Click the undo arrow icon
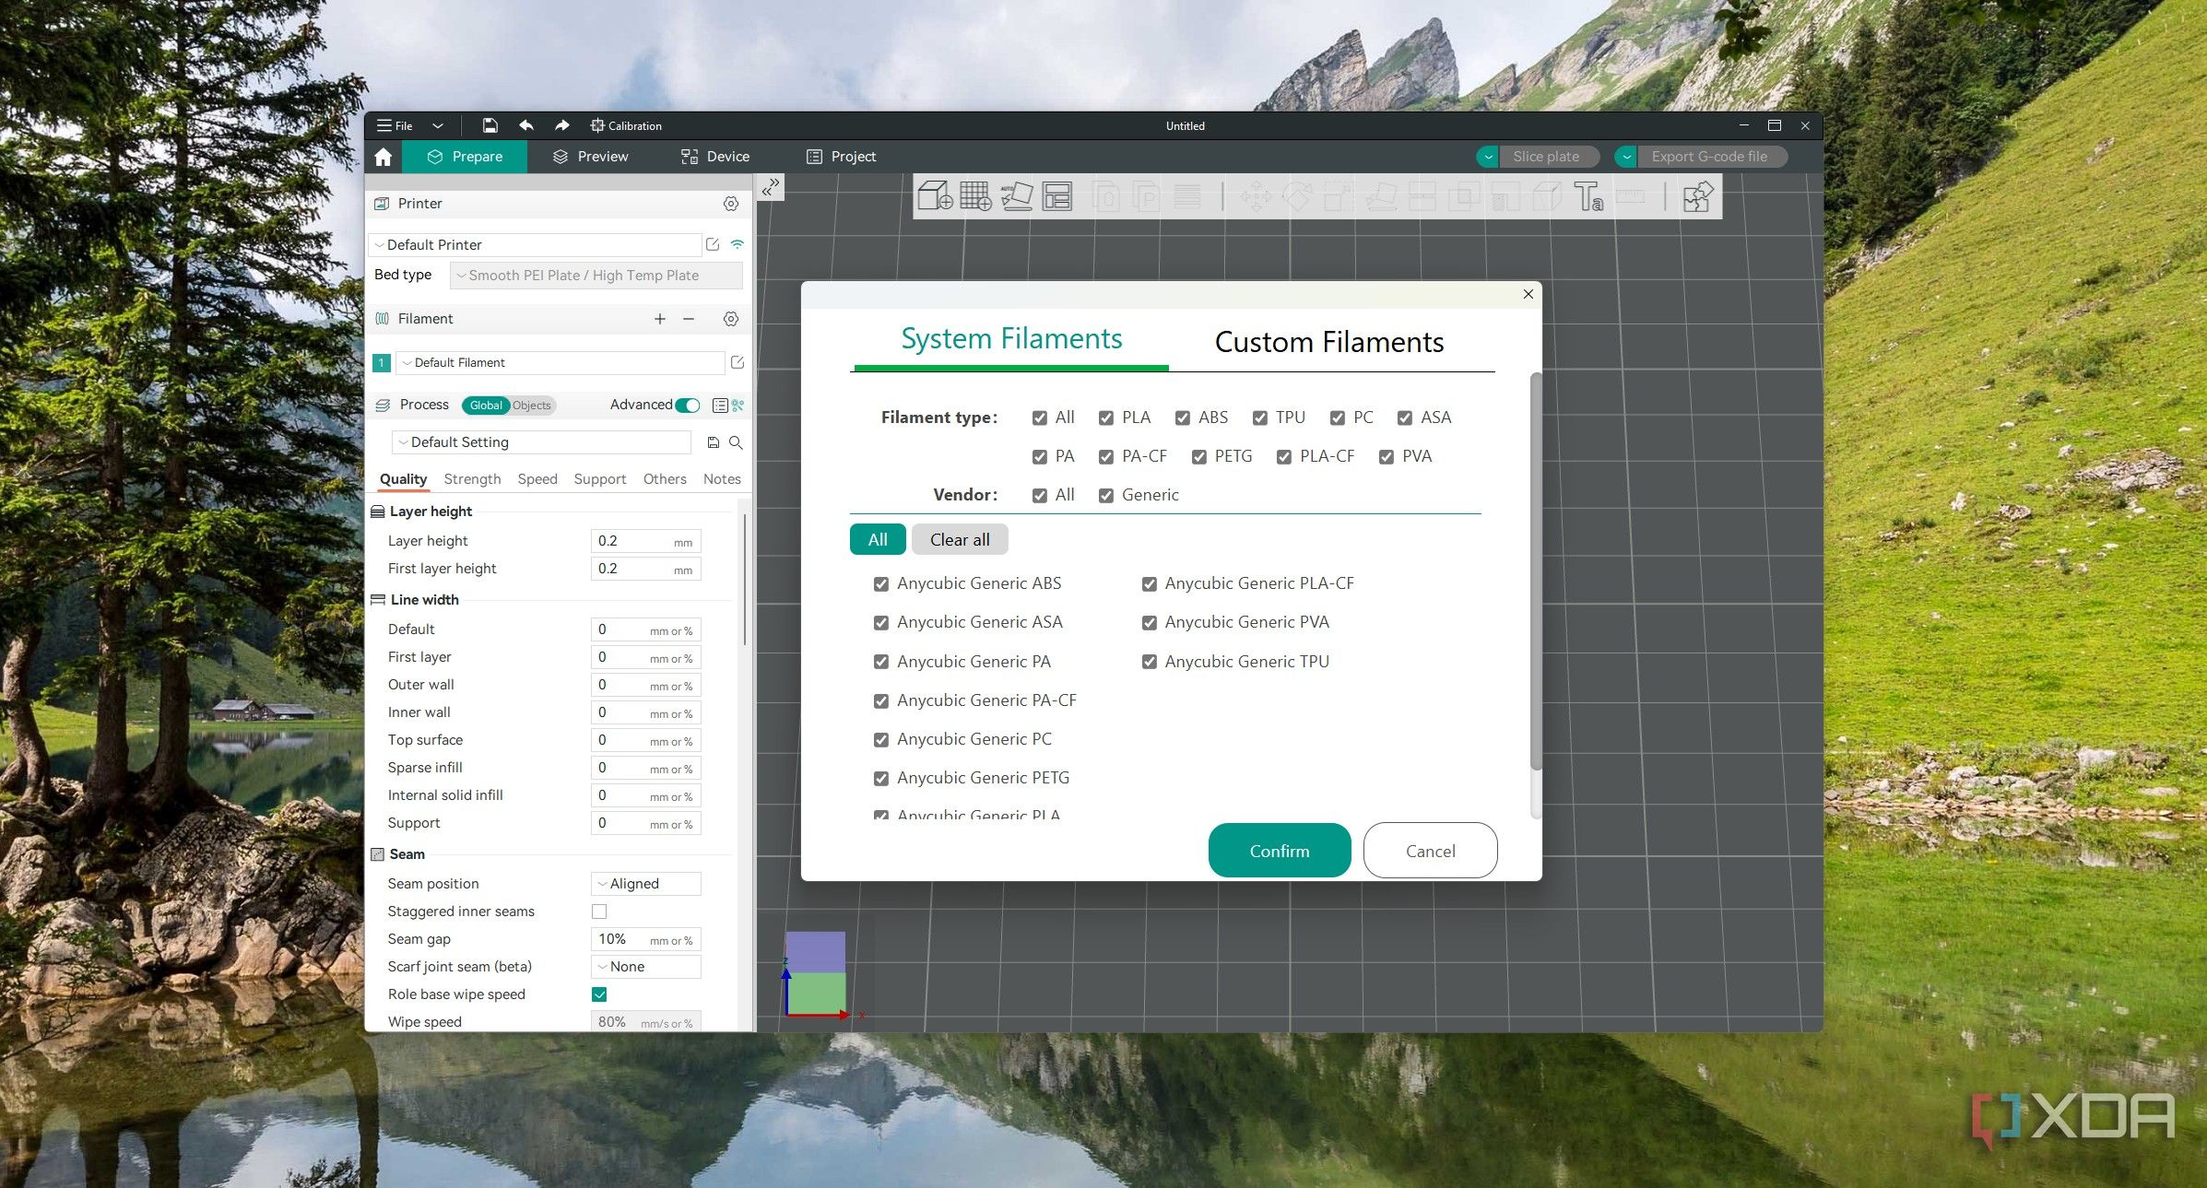This screenshot has height=1188, width=2207. [x=526, y=125]
